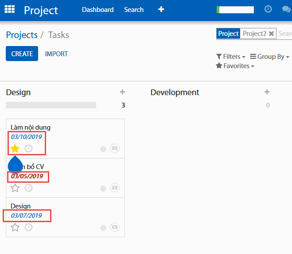
Task: Expand the Favorites dropdown
Action: pos(235,66)
